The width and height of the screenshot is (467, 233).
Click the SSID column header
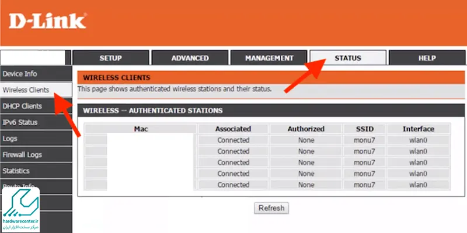[364, 129]
